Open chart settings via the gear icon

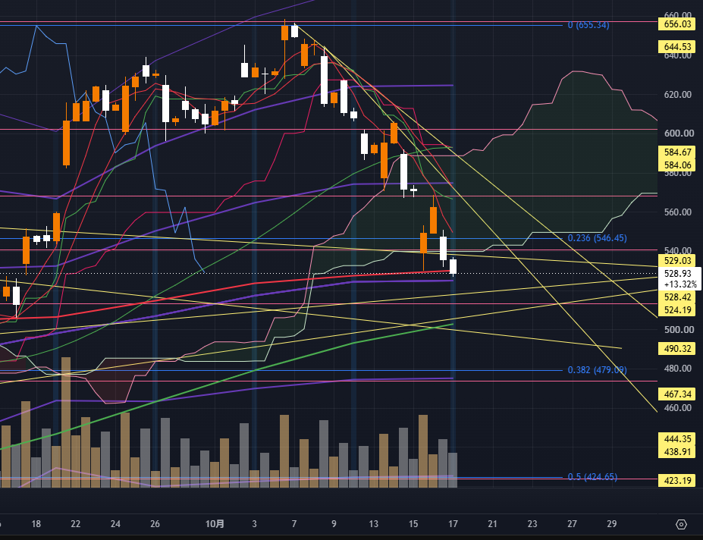click(681, 524)
